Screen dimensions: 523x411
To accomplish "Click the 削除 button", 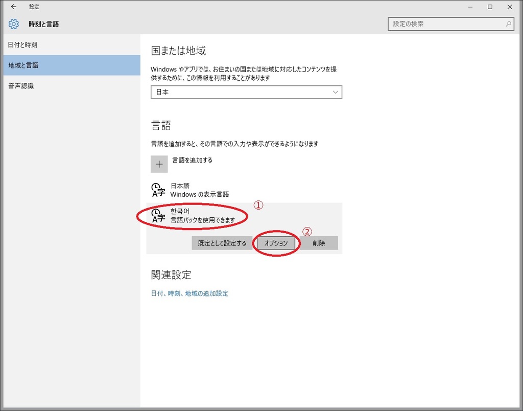I will [x=319, y=243].
